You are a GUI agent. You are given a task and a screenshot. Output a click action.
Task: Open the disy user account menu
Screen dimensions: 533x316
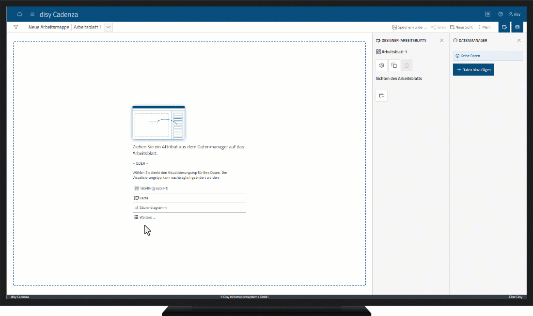point(514,15)
